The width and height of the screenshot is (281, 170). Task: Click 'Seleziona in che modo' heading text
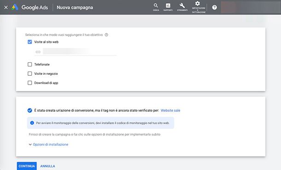(x=64, y=35)
